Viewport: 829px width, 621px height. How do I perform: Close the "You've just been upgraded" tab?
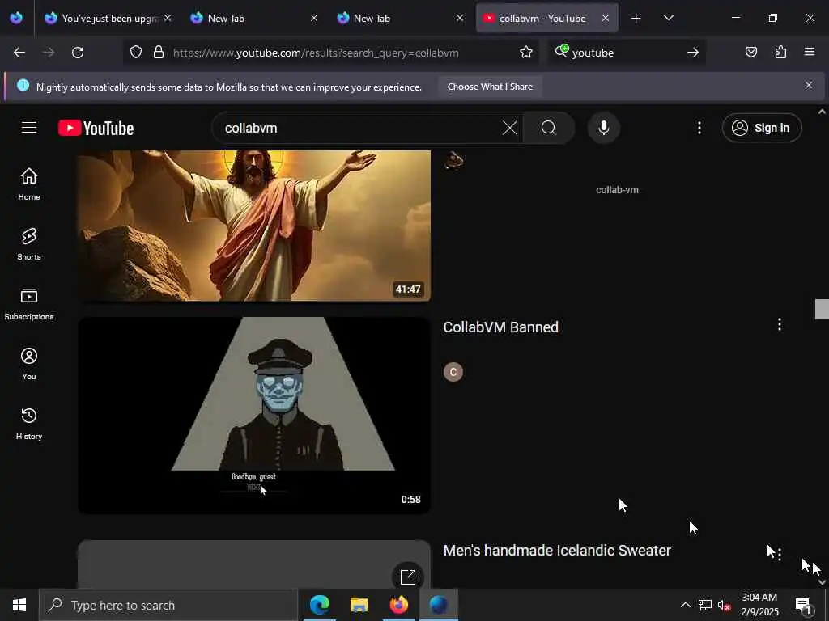(168, 19)
